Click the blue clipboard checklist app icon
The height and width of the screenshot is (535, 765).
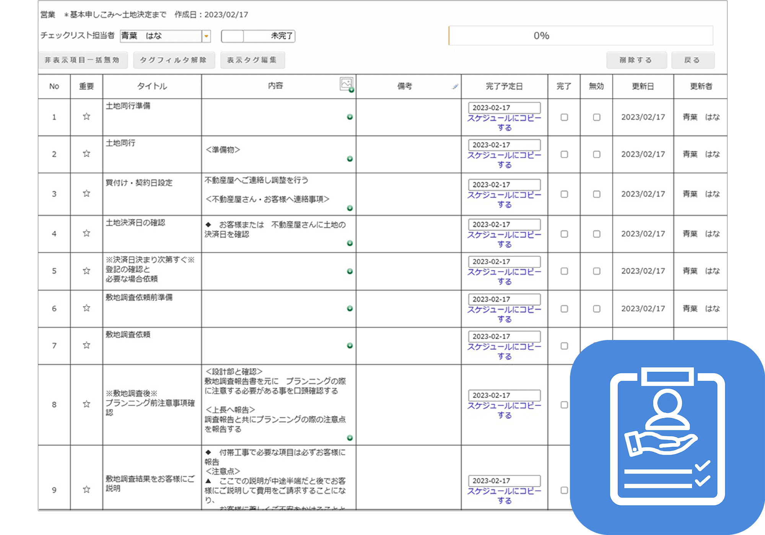click(667, 437)
